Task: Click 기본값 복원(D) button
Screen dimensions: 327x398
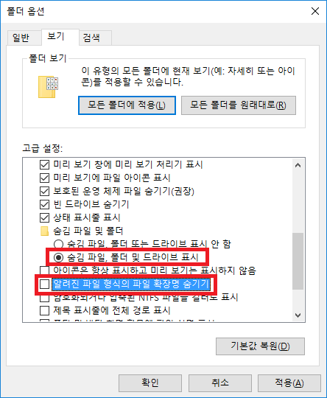Action: click(x=260, y=346)
